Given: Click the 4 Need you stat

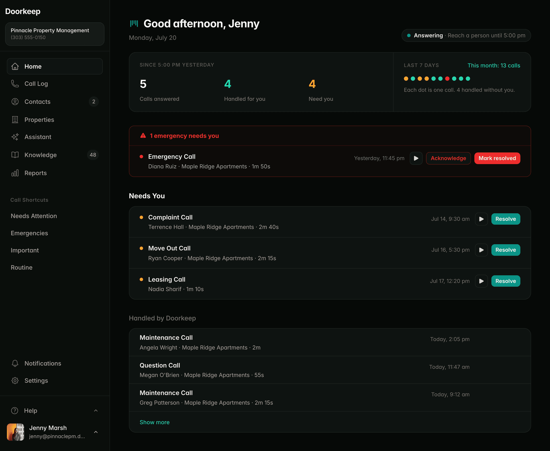Looking at the screenshot, I should 321,90.
